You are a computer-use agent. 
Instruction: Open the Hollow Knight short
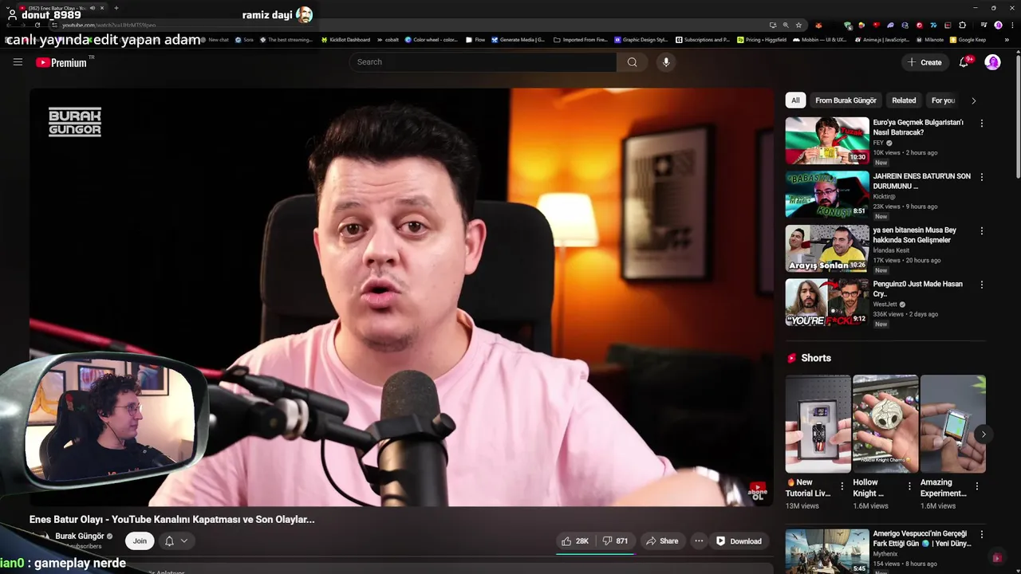coord(885,423)
